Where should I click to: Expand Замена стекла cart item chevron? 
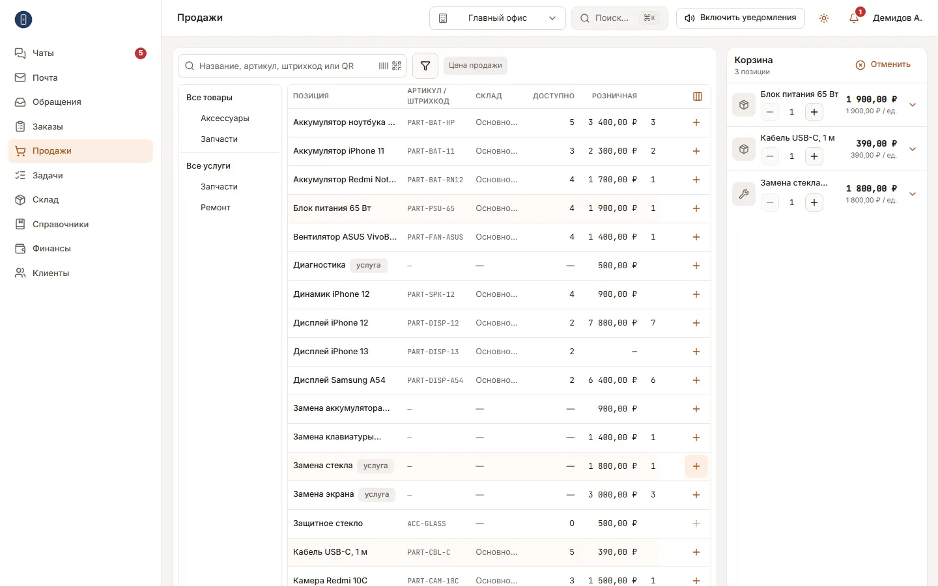(913, 194)
